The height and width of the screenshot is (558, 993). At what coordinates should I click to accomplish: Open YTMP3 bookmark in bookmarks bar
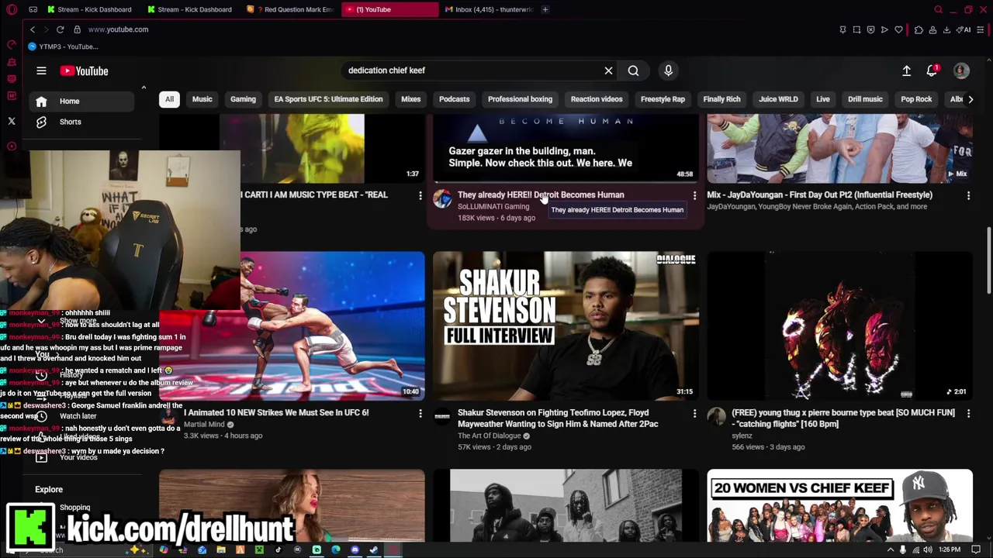click(63, 46)
